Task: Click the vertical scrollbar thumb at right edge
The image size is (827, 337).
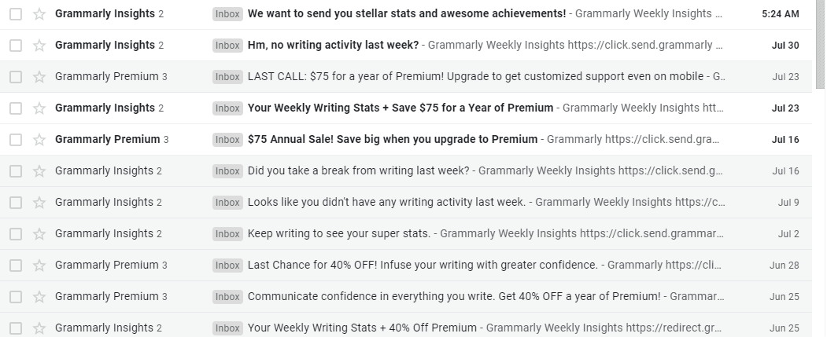Action: point(820,45)
